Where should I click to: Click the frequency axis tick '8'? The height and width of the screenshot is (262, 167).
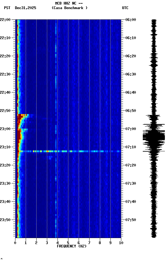pos(100,243)
